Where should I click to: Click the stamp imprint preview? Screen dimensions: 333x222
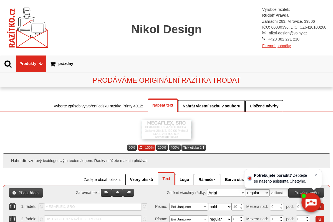click(x=167, y=129)
